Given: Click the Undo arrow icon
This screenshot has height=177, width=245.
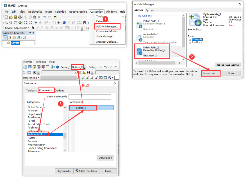Looking at the screenshot, I should 45,17.
